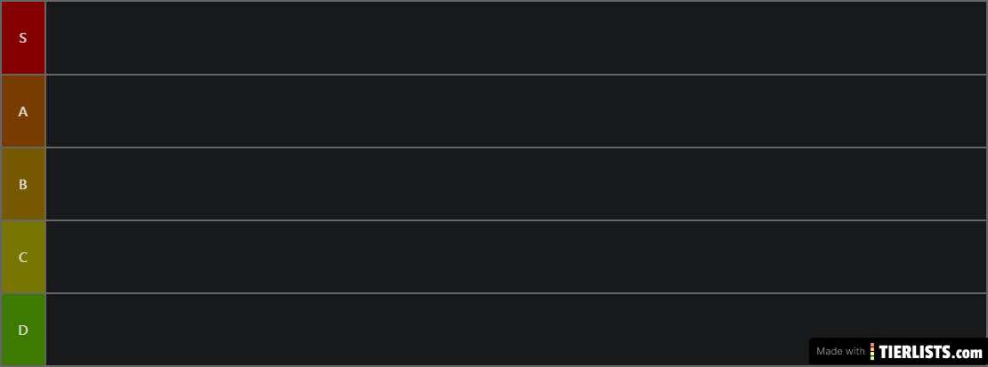Click inside the empty S tier row
Screen dimensions: 988x367
coord(516,38)
